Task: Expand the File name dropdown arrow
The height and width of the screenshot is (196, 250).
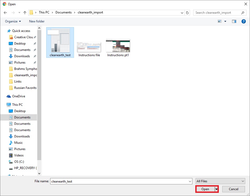Action: point(190,181)
